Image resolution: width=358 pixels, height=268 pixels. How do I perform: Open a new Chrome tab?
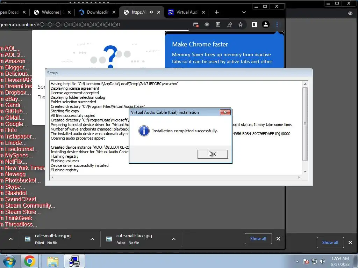217,12
